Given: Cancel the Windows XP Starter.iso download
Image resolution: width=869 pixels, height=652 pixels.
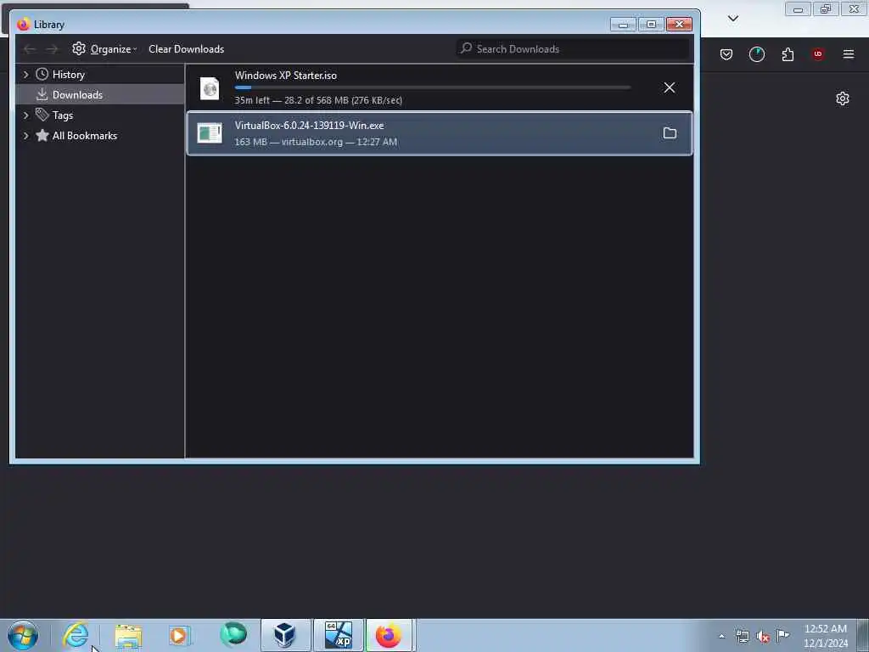Looking at the screenshot, I should [670, 87].
